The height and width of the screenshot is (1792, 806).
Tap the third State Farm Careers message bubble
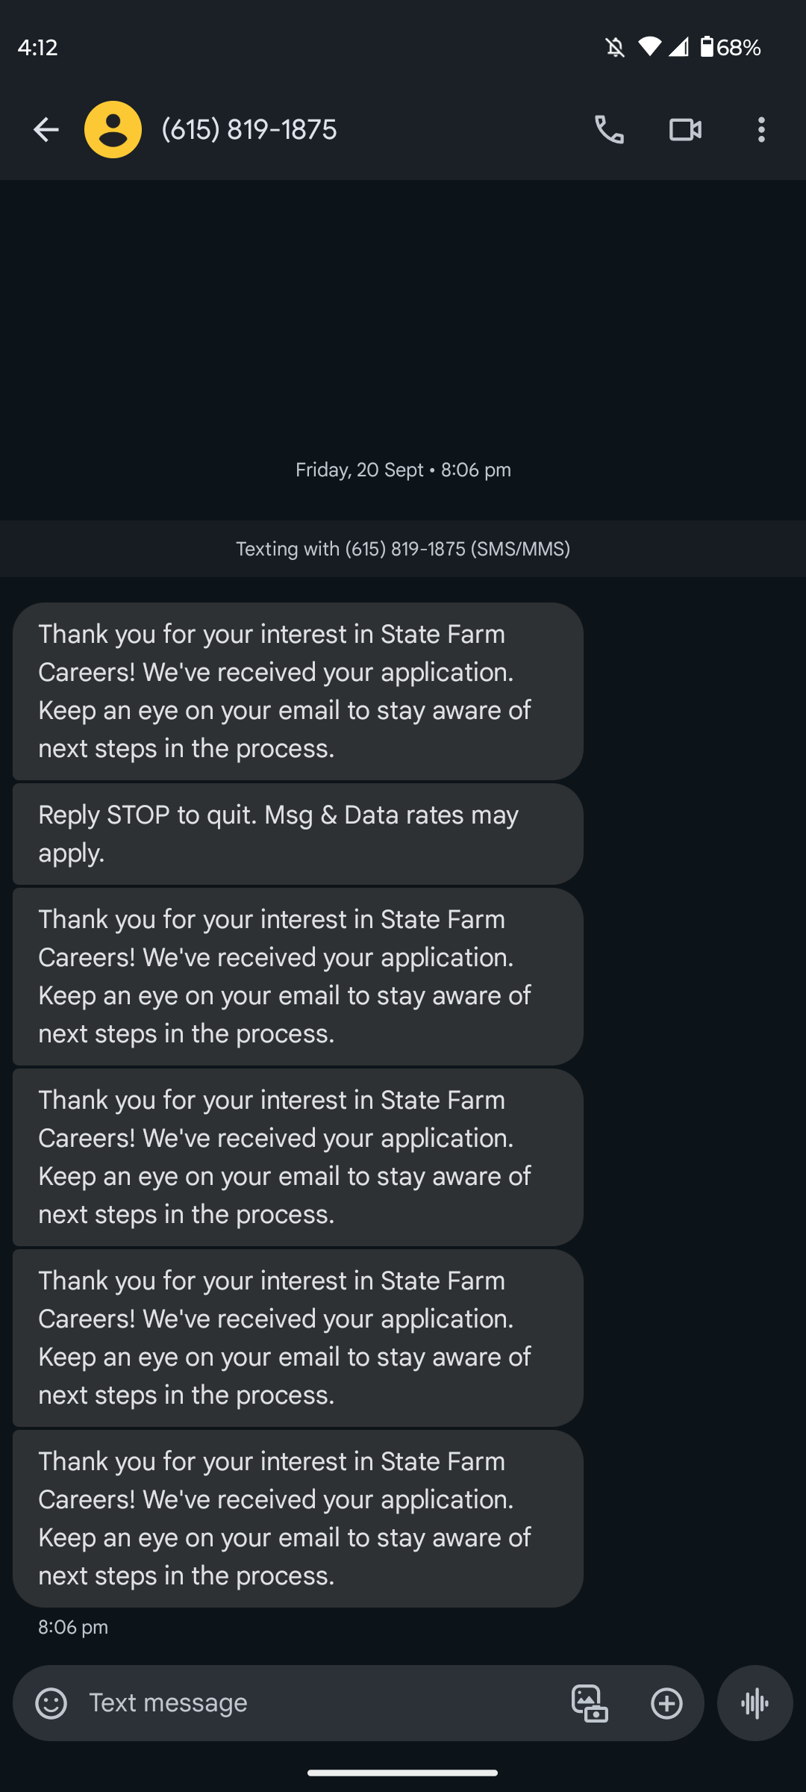coord(298,1157)
